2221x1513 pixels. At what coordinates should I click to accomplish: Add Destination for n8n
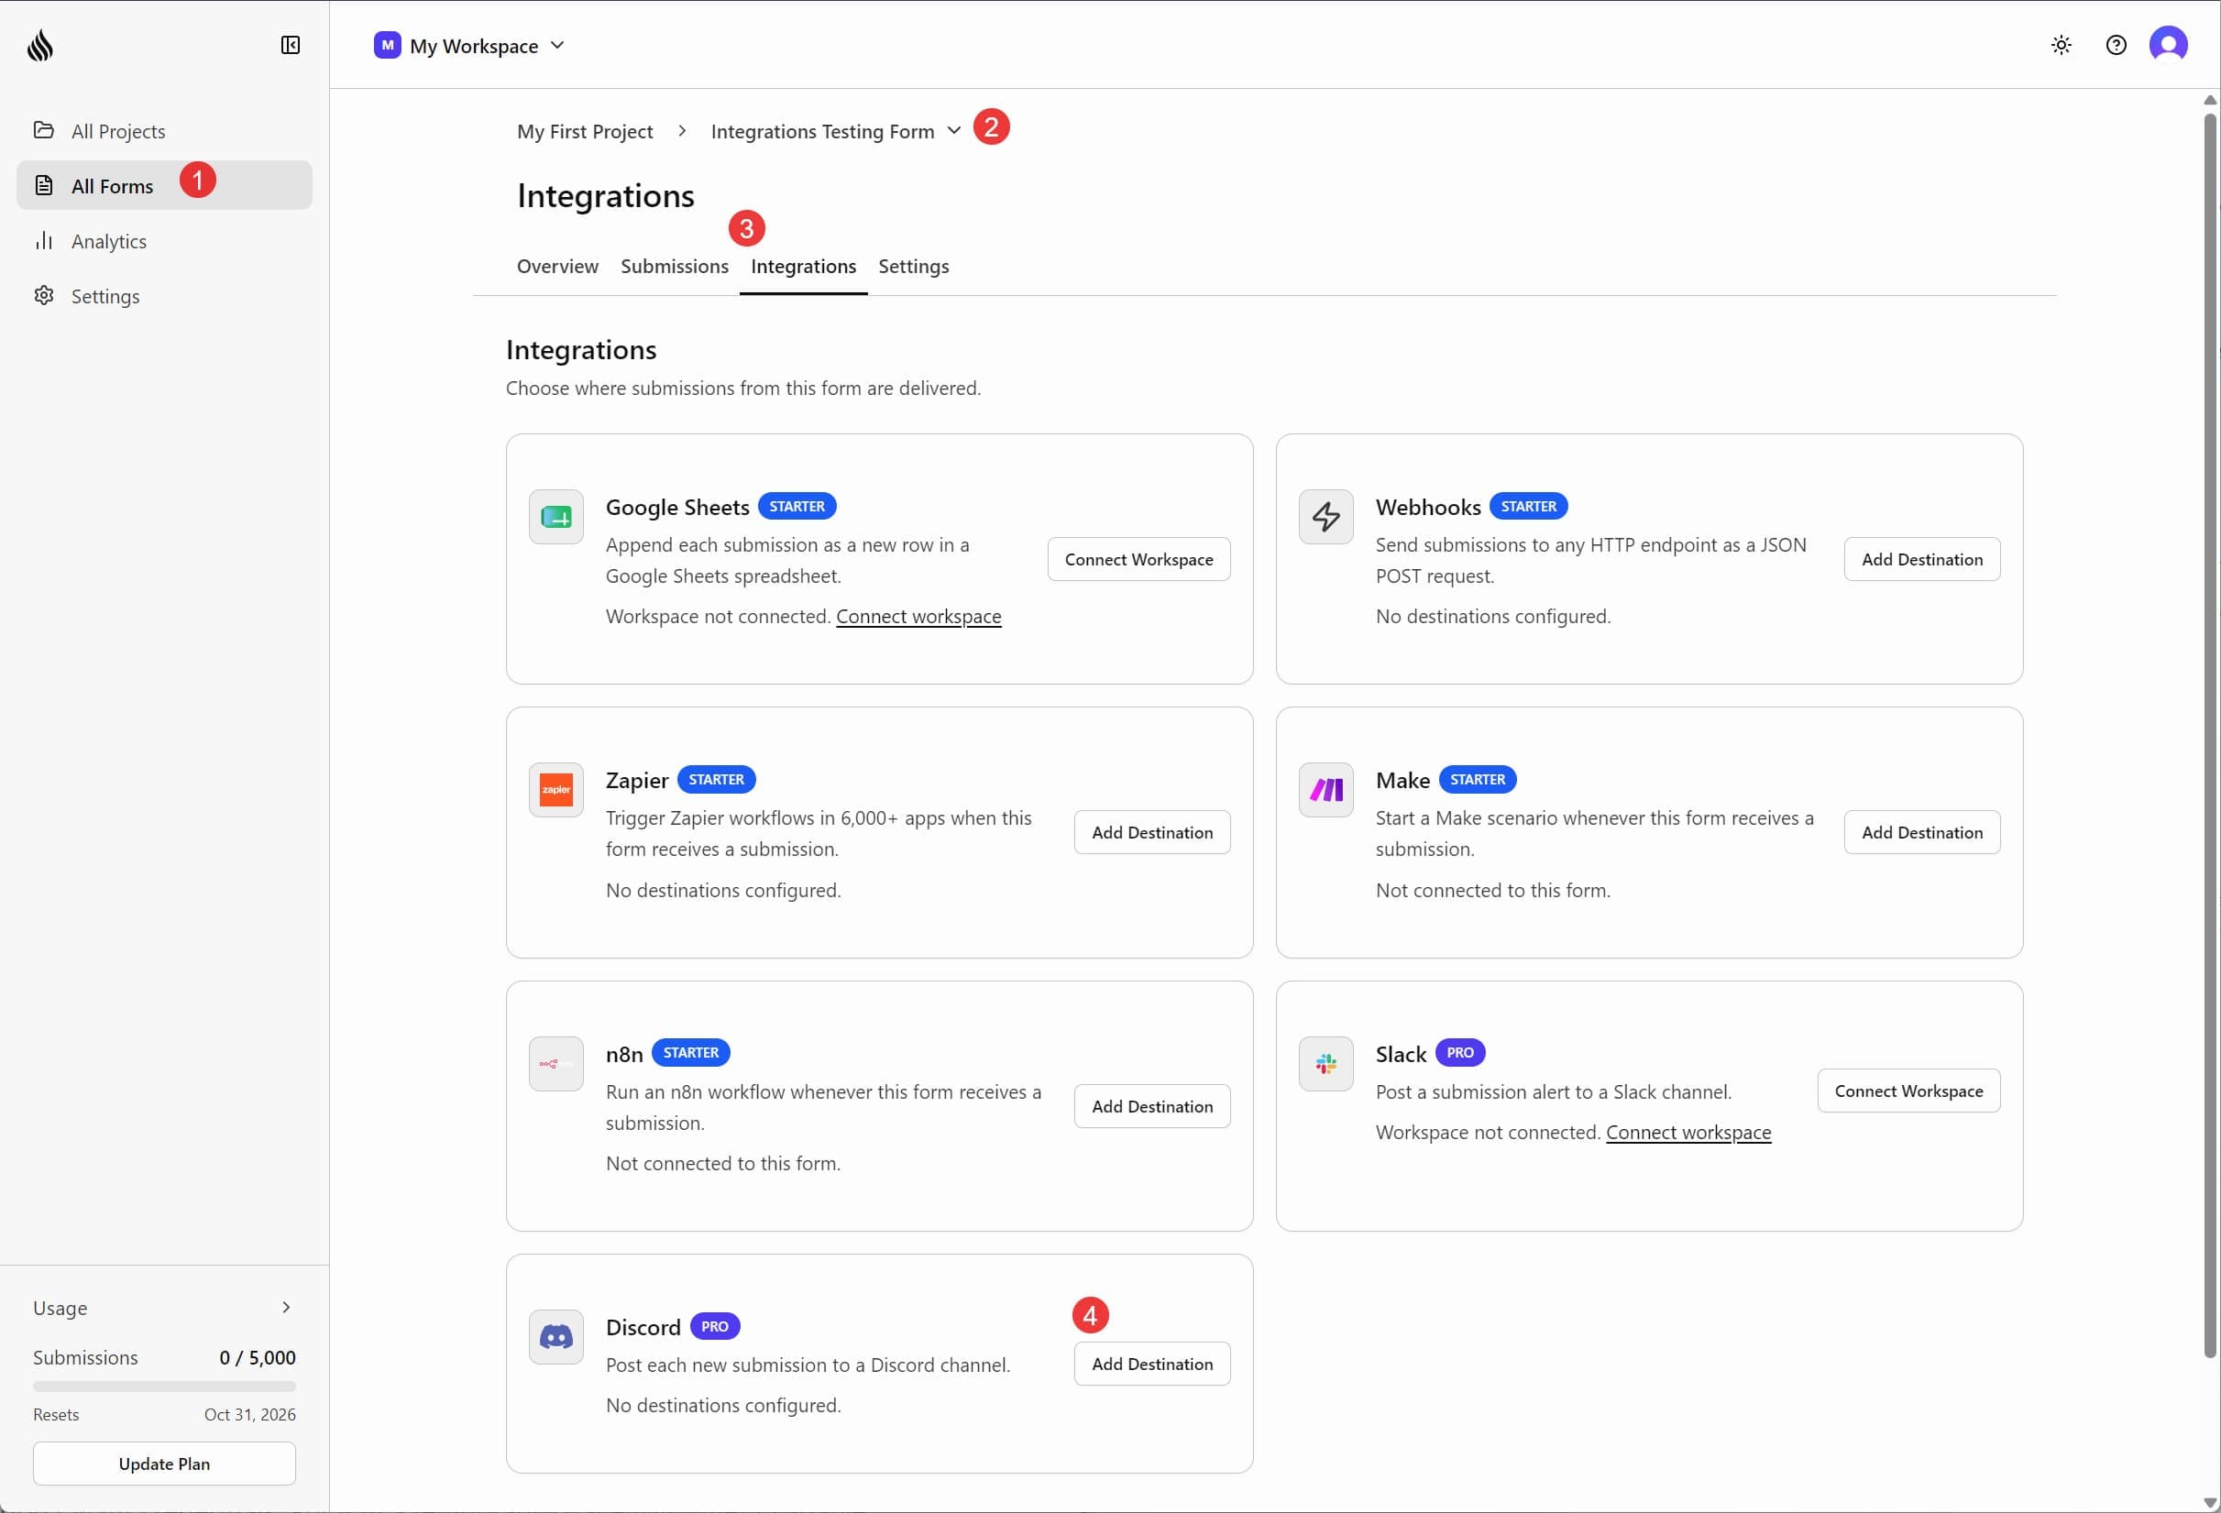[x=1151, y=1106]
